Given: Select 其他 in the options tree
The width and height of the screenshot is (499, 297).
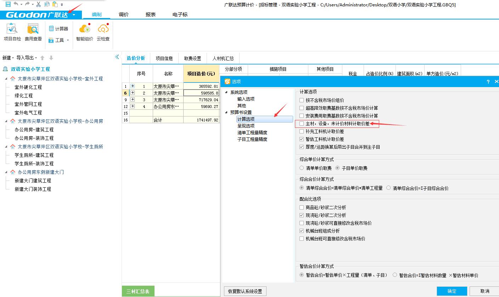Looking at the screenshot, I should [x=242, y=106].
